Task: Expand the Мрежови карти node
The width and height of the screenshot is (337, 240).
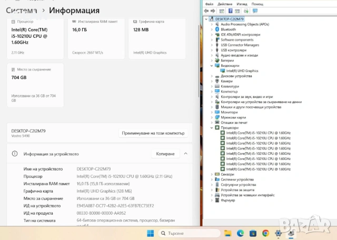Action: 212,117
